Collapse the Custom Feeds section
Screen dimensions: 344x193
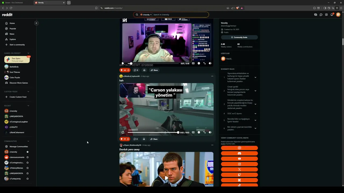pos(28,91)
